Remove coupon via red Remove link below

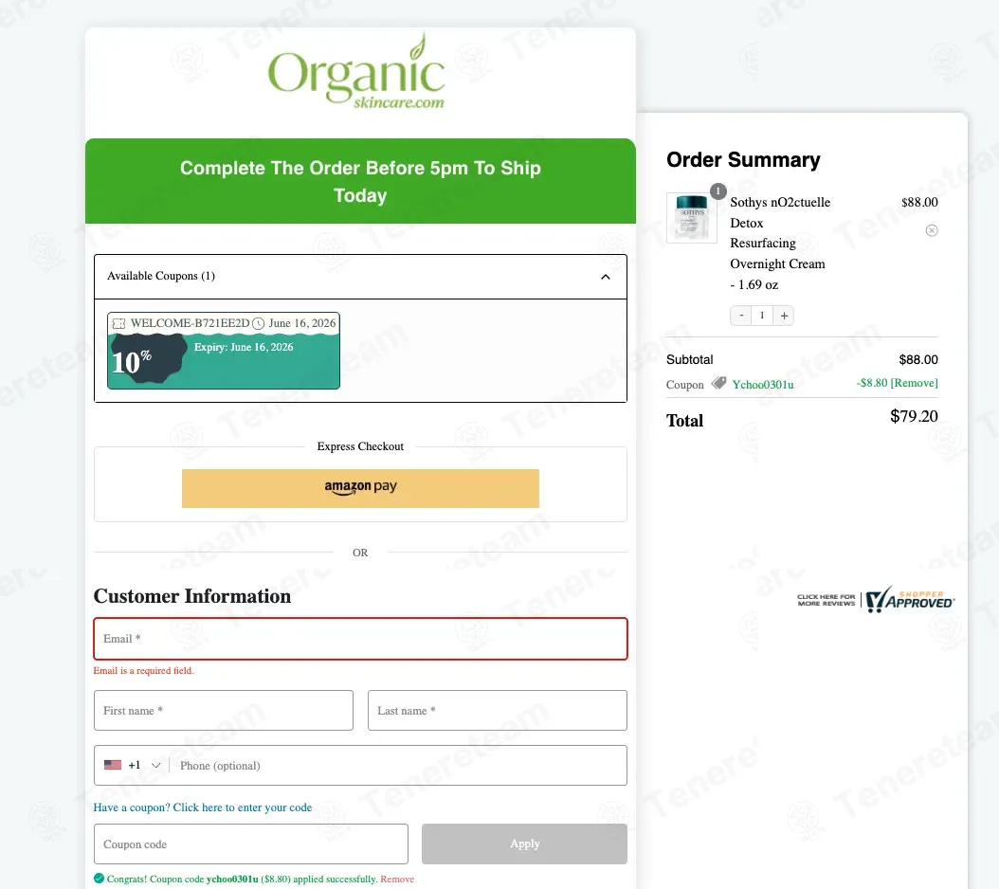tap(397, 879)
